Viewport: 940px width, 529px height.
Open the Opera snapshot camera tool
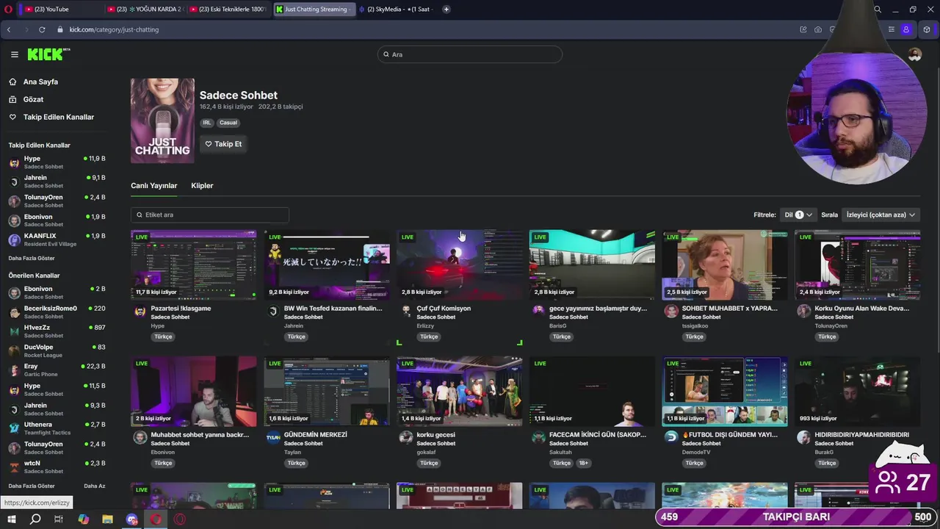pos(818,29)
